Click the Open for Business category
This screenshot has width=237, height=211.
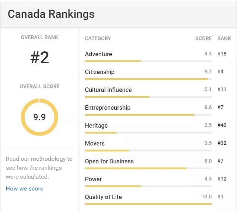click(109, 161)
